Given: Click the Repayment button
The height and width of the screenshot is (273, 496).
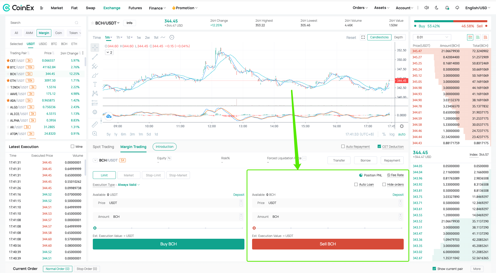Looking at the screenshot, I should tap(392, 161).
